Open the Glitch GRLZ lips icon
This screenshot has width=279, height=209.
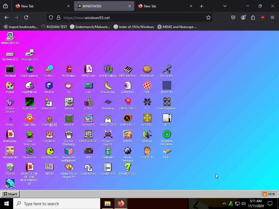(x=128, y=104)
